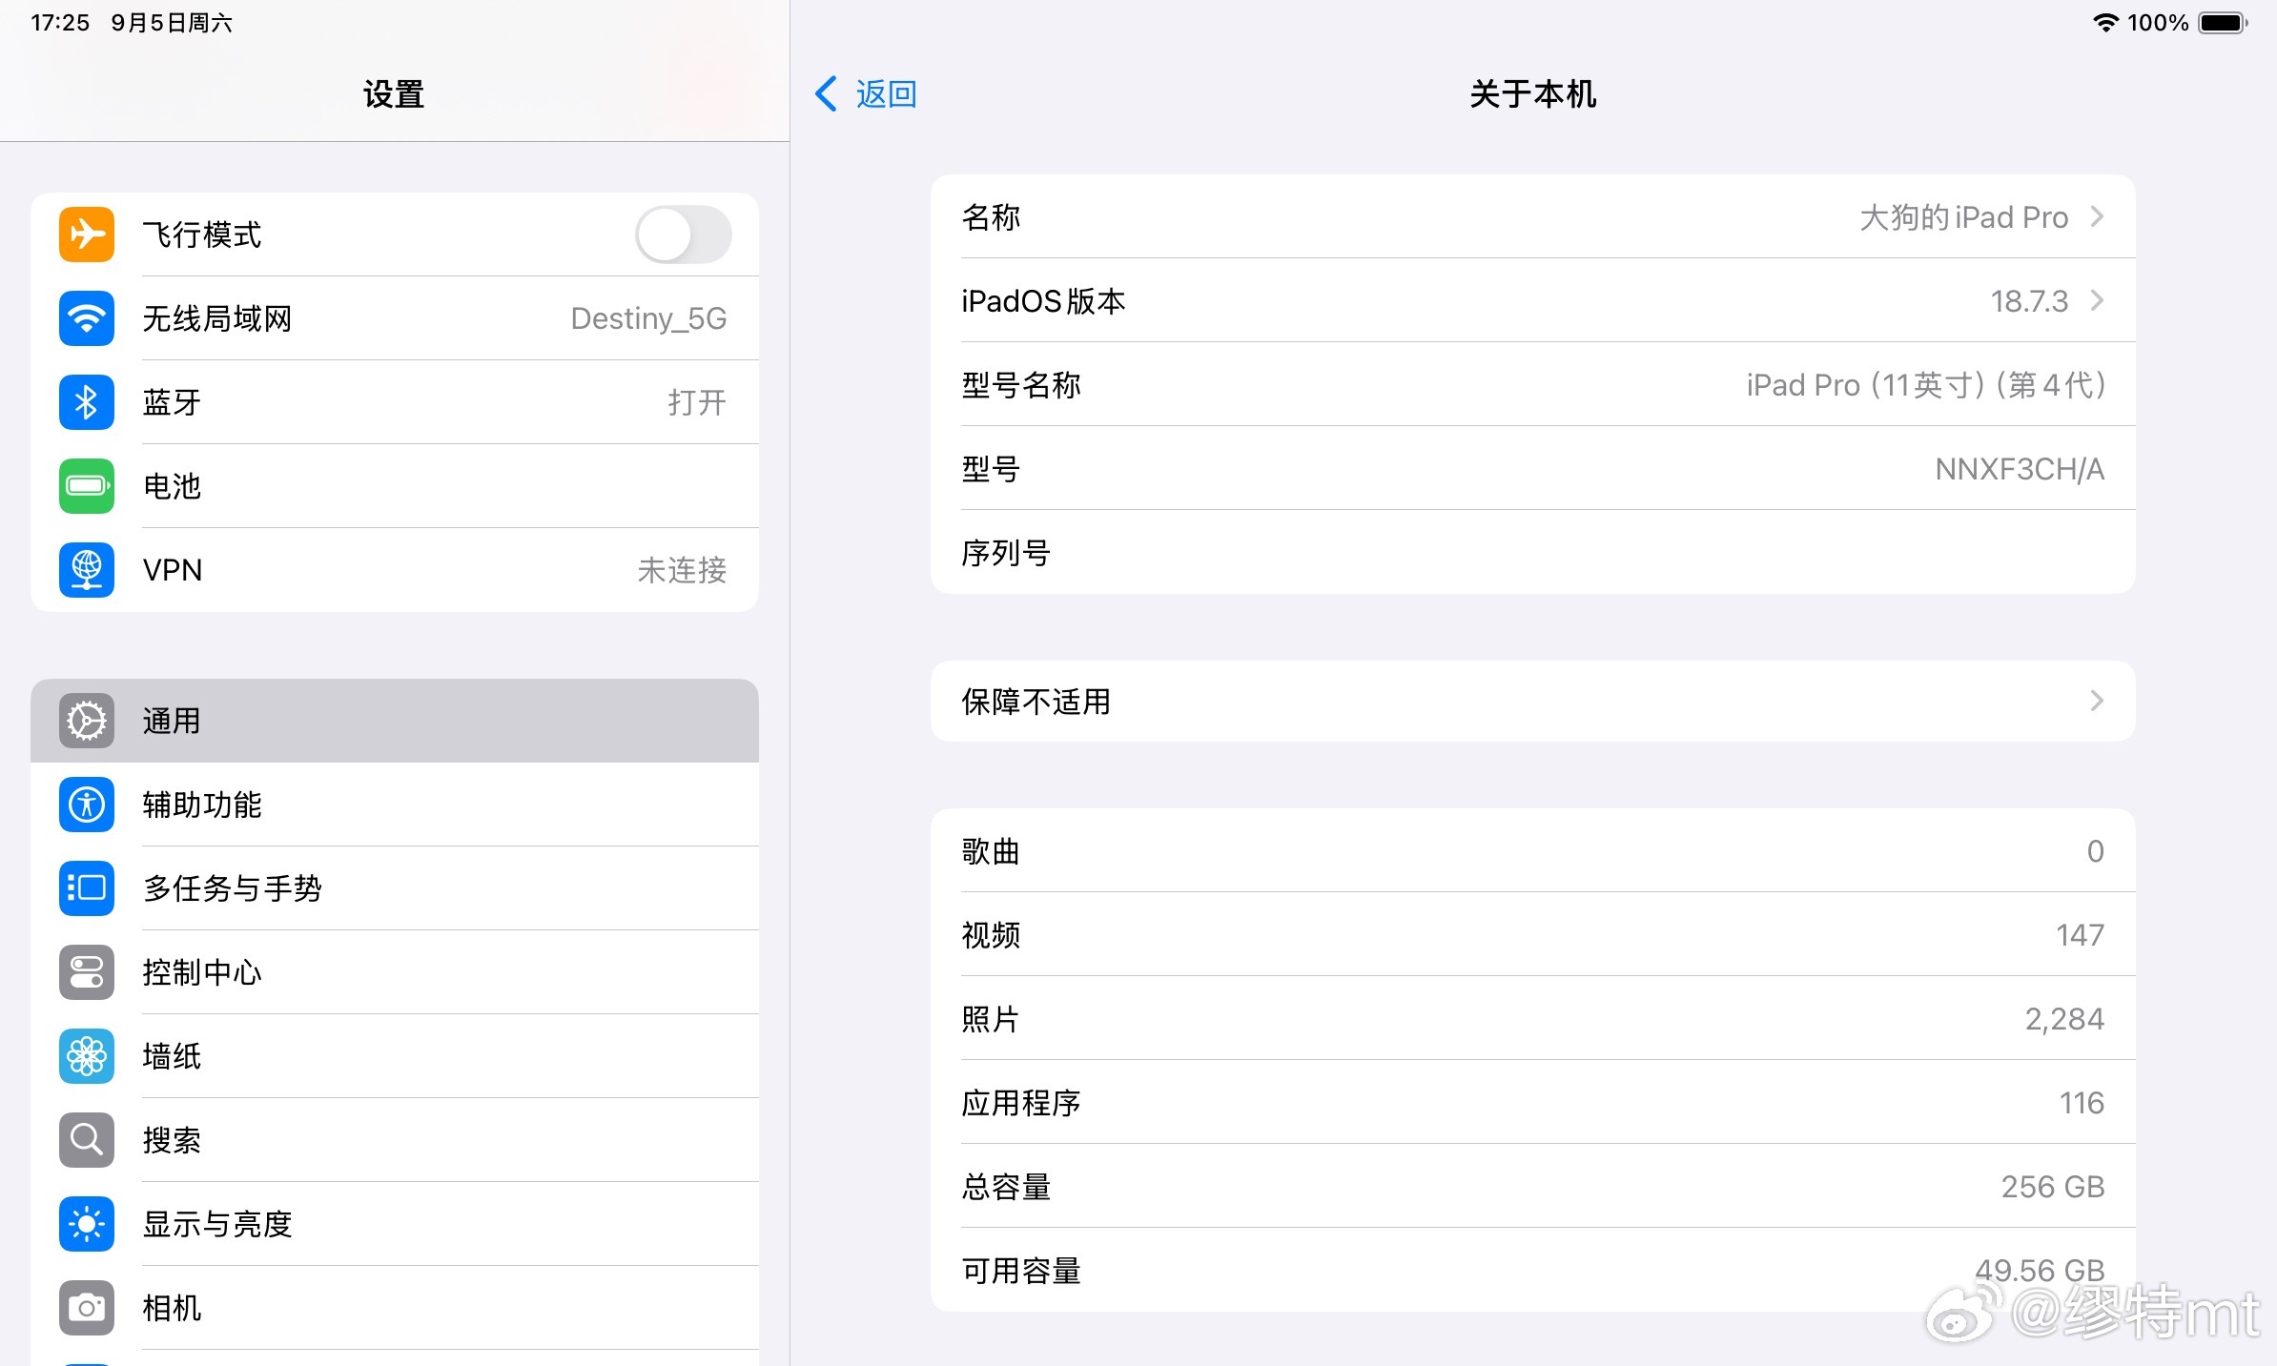The height and width of the screenshot is (1366, 2277).
Task: Open the VPN settings item
Action: click(395, 570)
